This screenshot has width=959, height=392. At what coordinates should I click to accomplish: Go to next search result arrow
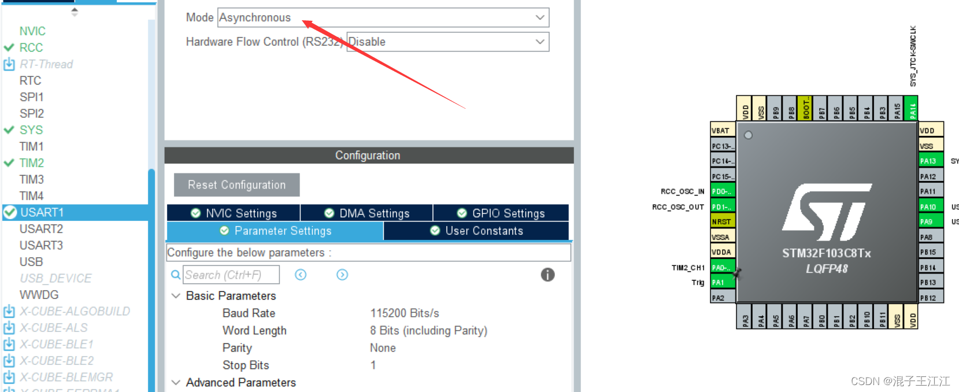point(342,275)
